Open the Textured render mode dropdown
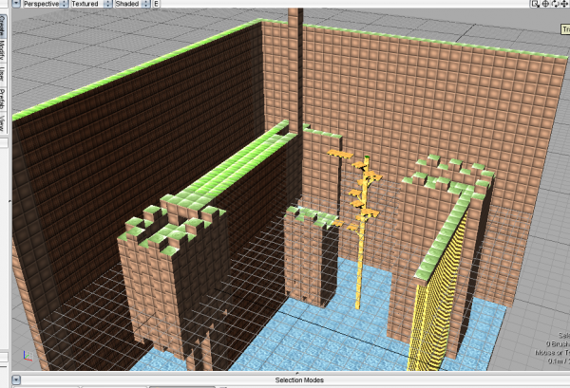570x388 pixels. pyautogui.click(x=88, y=4)
